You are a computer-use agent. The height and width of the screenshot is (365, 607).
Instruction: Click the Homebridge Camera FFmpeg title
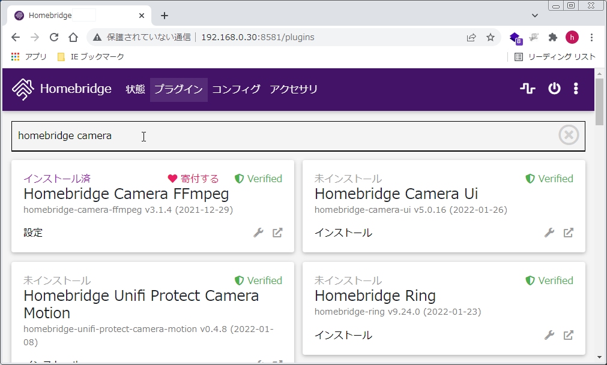tap(126, 194)
